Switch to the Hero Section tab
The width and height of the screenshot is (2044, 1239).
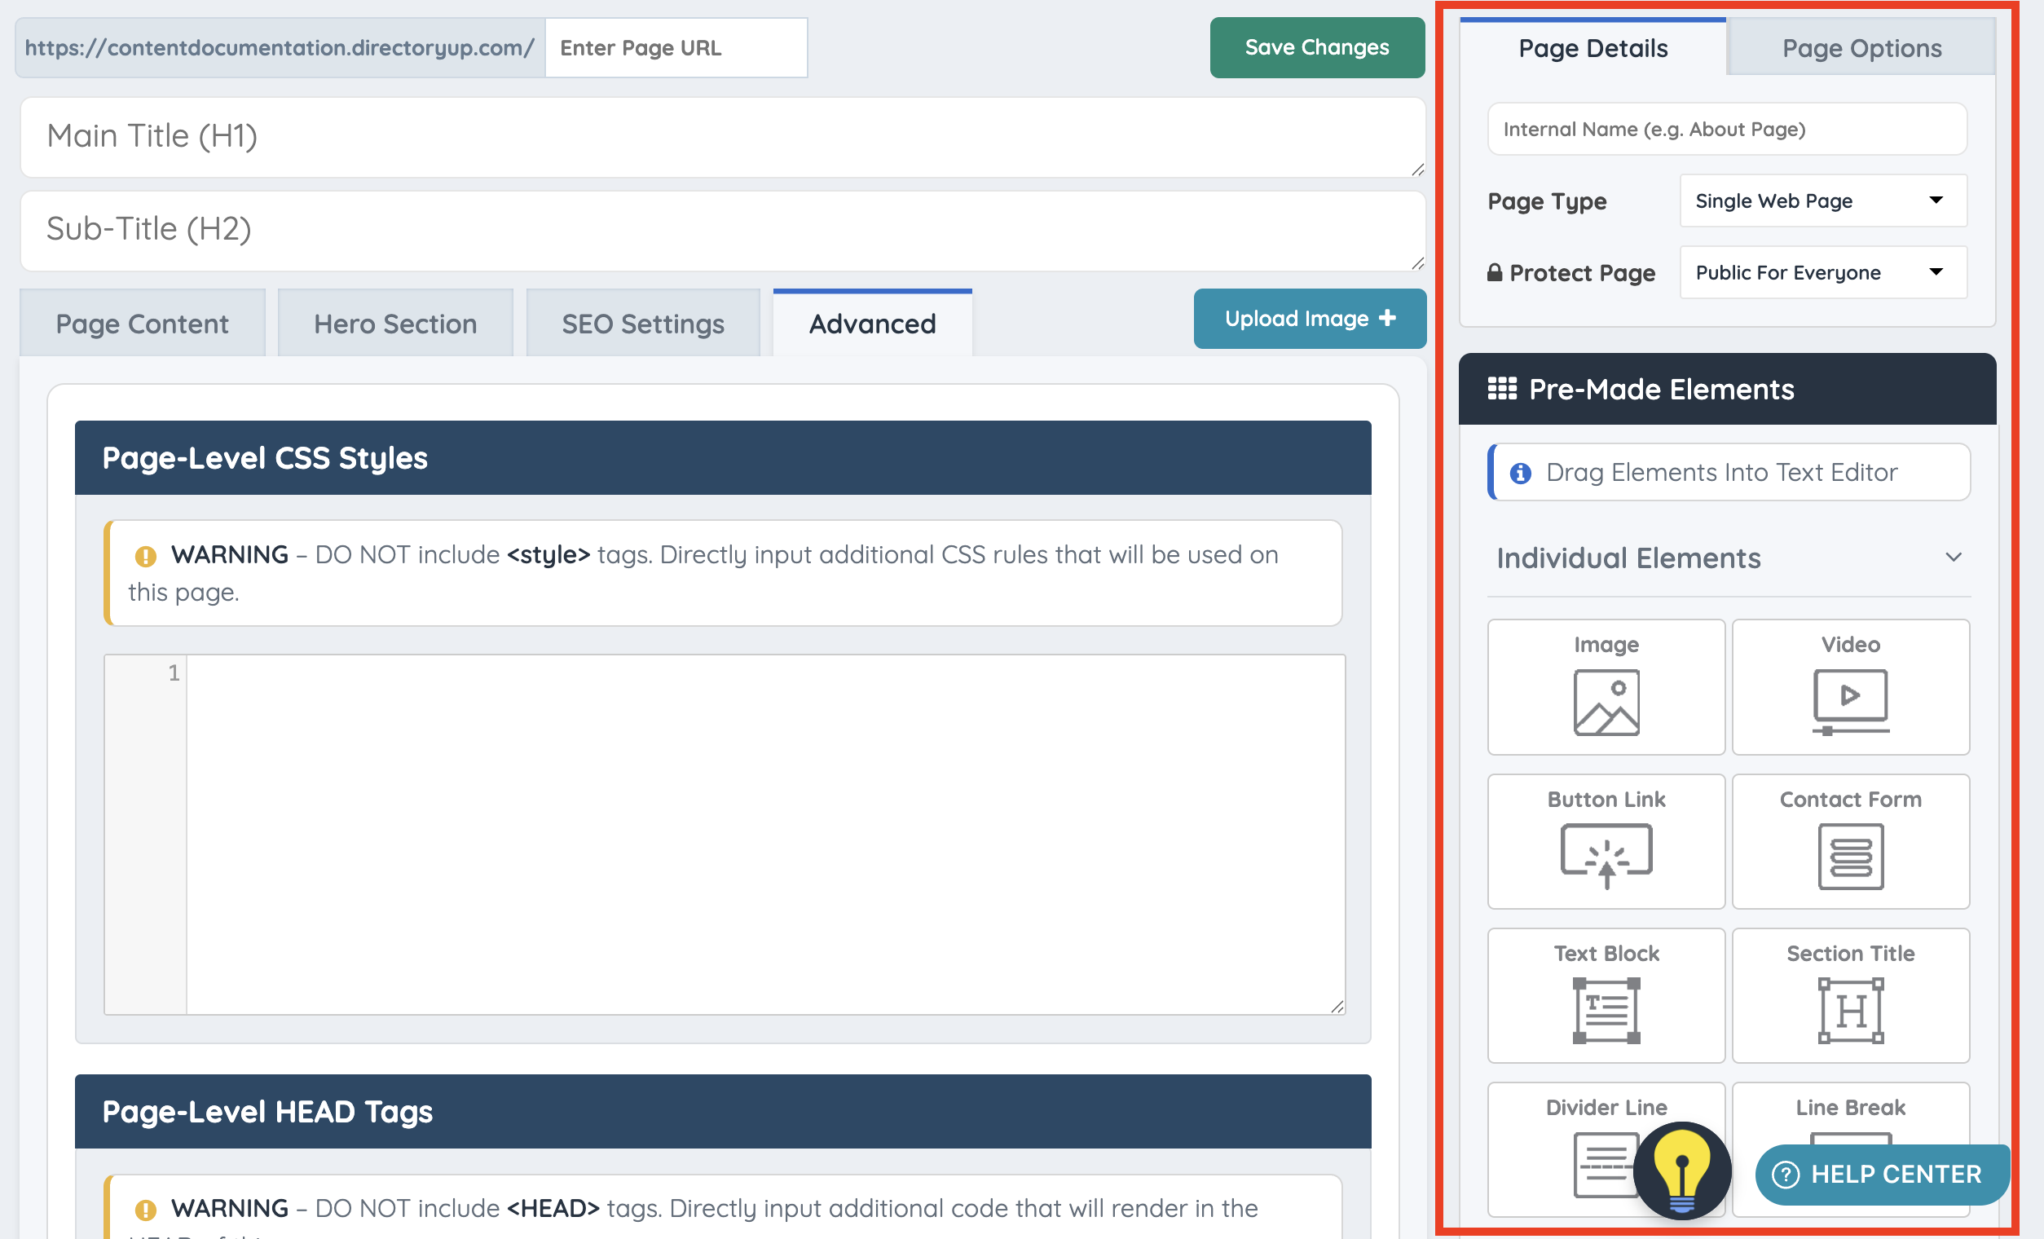coord(394,324)
